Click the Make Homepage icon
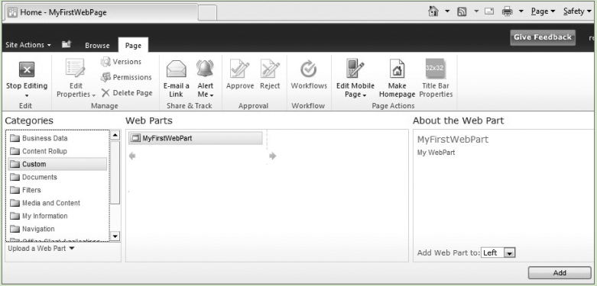 pos(397,69)
